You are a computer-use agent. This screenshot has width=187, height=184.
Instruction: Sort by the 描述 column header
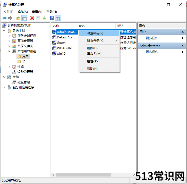126,26
